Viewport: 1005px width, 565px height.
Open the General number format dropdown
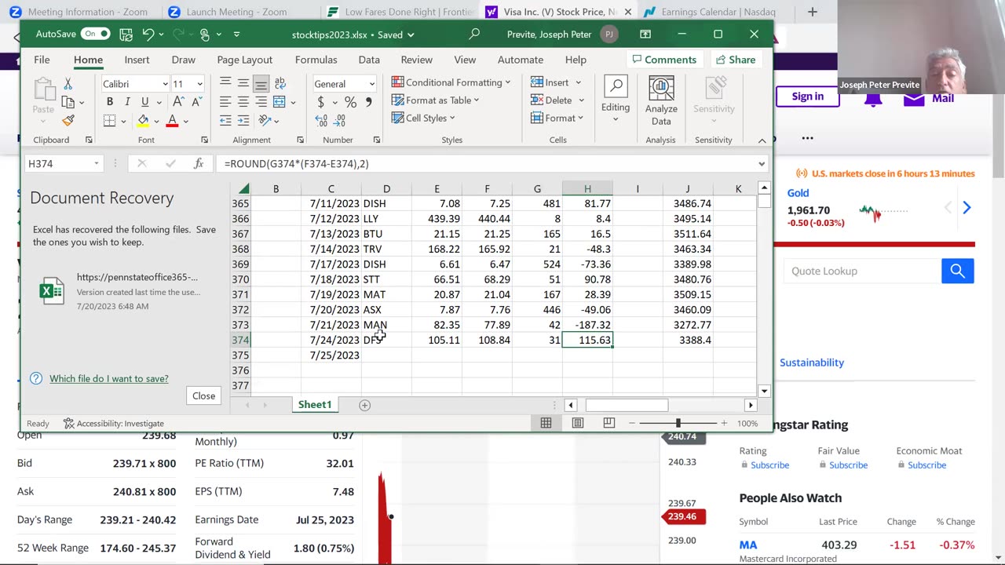pos(371,84)
